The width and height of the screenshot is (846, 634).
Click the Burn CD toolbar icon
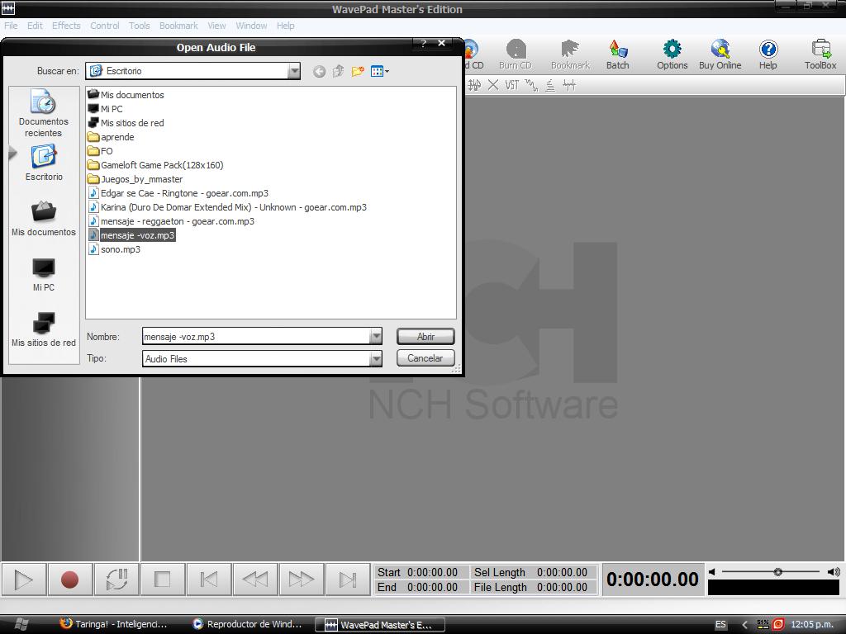click(516, 55)
